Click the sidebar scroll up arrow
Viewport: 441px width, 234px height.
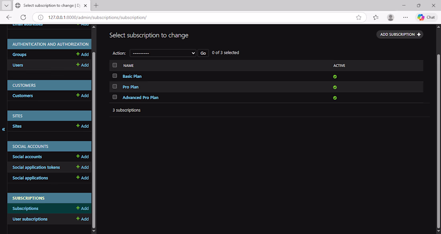pos(94,27)
